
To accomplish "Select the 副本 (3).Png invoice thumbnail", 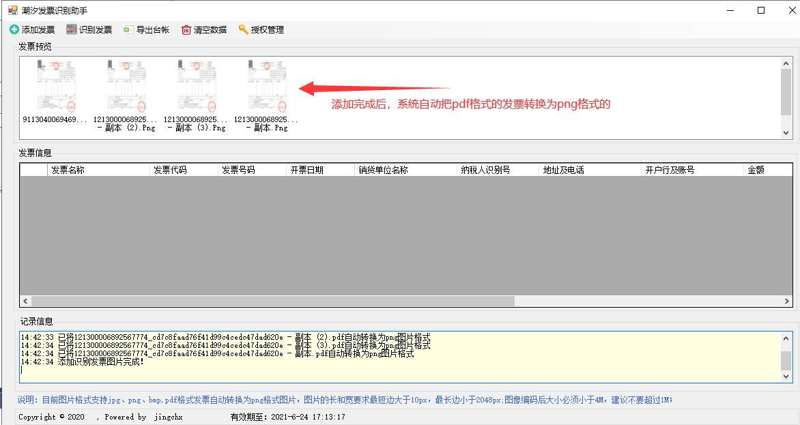I will click(197, 86).
